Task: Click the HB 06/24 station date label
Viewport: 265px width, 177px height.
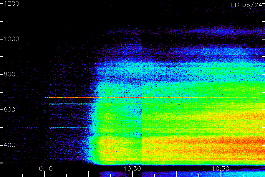Action: [x=246, y=5]
